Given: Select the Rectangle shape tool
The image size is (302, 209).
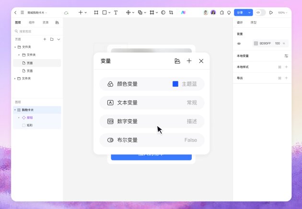Looking at the screenshot, I should 105,12.
